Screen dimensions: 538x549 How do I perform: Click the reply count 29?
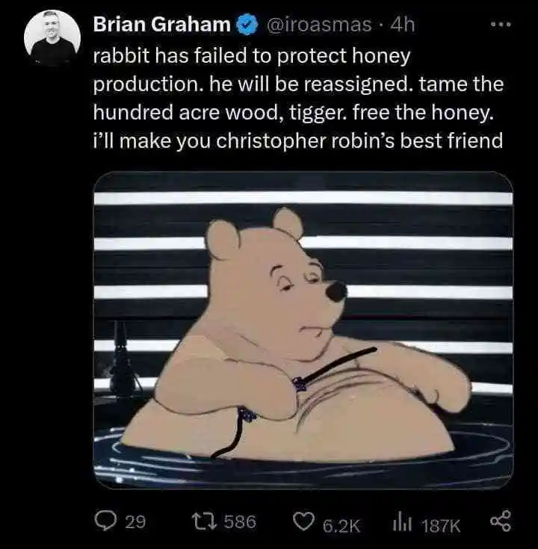click(x=135, y=522)
